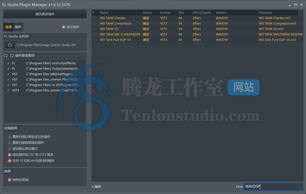306x194 pixels.
Task: Click WD Tank Pure EQP-1A.vst3 filename
Action: [277, 40]
